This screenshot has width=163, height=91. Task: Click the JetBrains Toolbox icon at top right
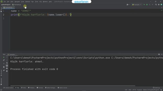[161, 5]
